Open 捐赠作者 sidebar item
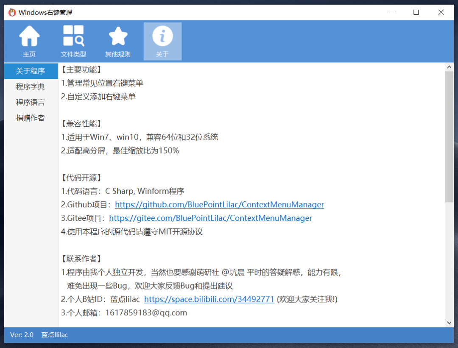The width and height of the screenshot is (458, 348). 31,118
